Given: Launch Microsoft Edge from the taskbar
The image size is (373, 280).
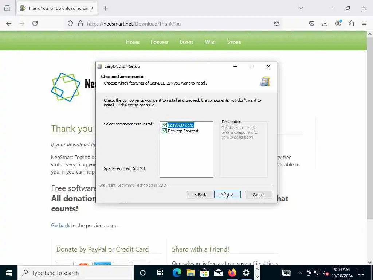Looking at the screenshot, I should pos(177,273).
